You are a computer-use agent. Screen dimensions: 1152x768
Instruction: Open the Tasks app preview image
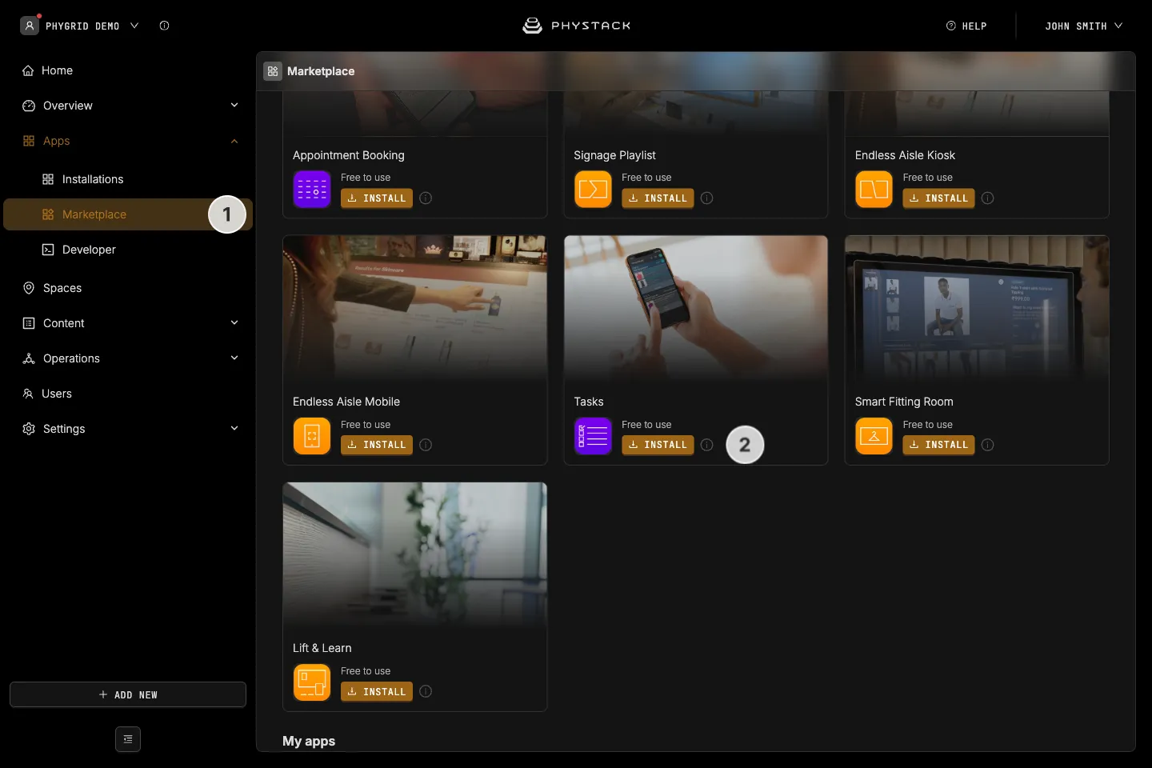[696, 309]
